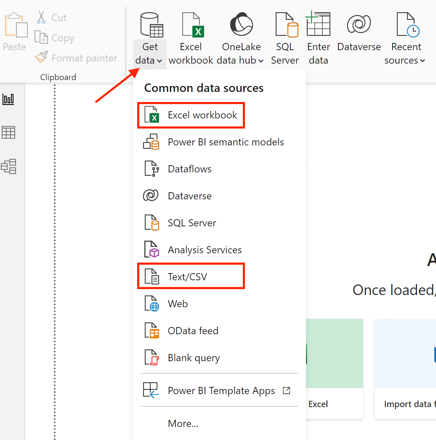This screenshot has width=436, height=440.
Task: Expand the OneLake data hub dropdown
Action: (x=261, y=61)
